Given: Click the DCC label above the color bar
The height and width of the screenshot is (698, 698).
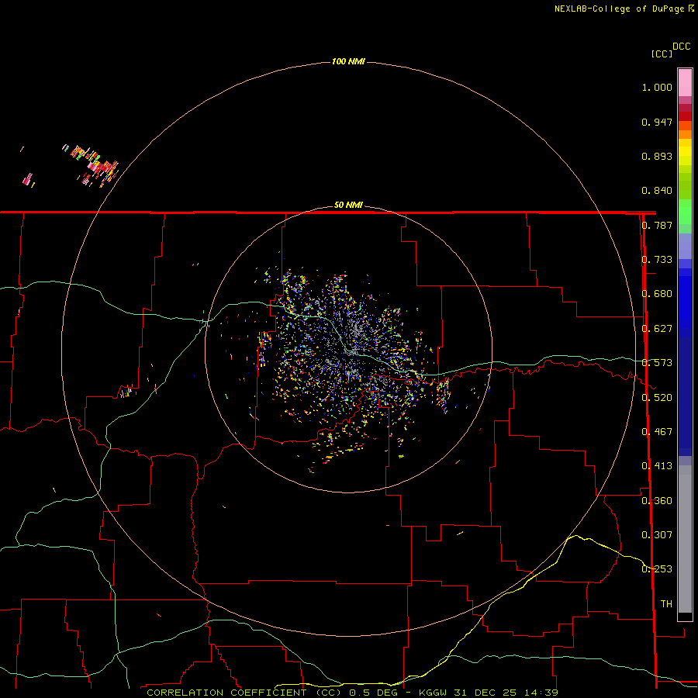Looking at the screenshot, I should click(681, 47).
